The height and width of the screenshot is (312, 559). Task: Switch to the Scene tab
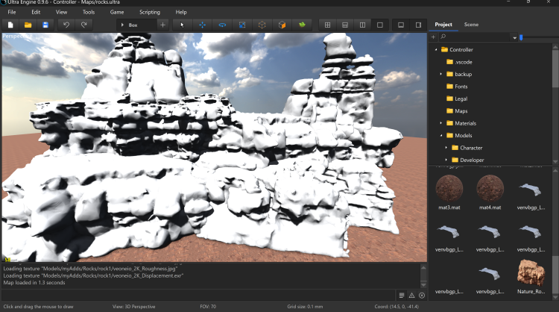[x=471, y=25]
